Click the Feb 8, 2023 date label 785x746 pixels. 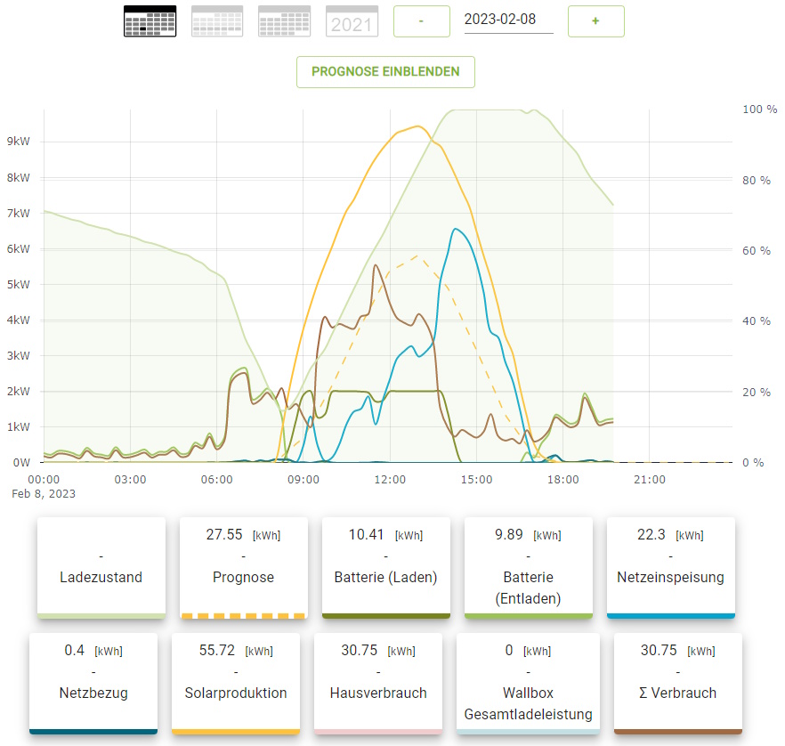(44, 494)
